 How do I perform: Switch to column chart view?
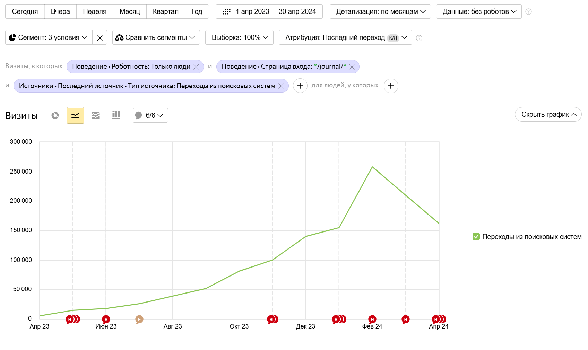pos(116,115)
